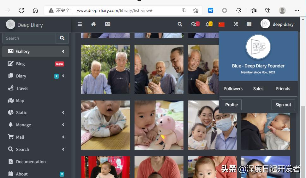Click the profile avatar in user panel
The height and width of the screenshot is (178, 306).
point(258,47)
